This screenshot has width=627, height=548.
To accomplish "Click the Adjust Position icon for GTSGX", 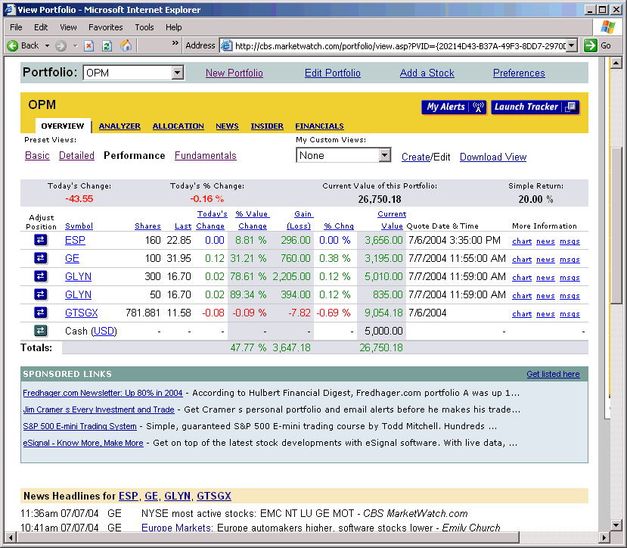I will 40,313.
